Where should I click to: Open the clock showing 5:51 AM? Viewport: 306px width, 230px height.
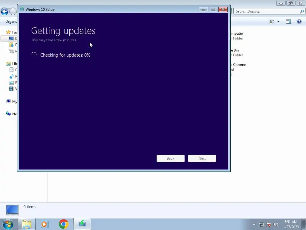(291, 224)
